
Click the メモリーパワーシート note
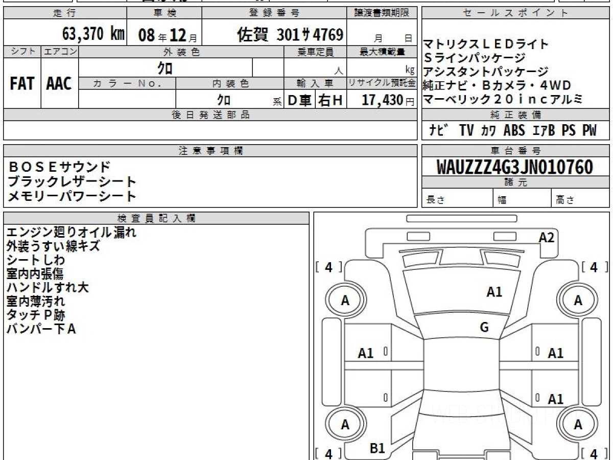[72, 196]
